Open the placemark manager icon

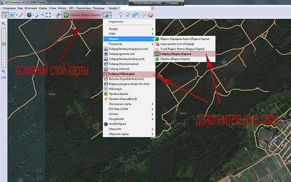(x=144, y=15)
